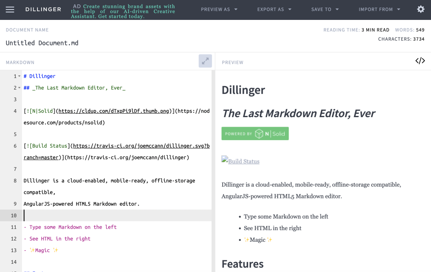
Task: Click 'The Last Markdown Editor, Ever' preview heading
Action: pyautogui.click(x=299, y=113)
